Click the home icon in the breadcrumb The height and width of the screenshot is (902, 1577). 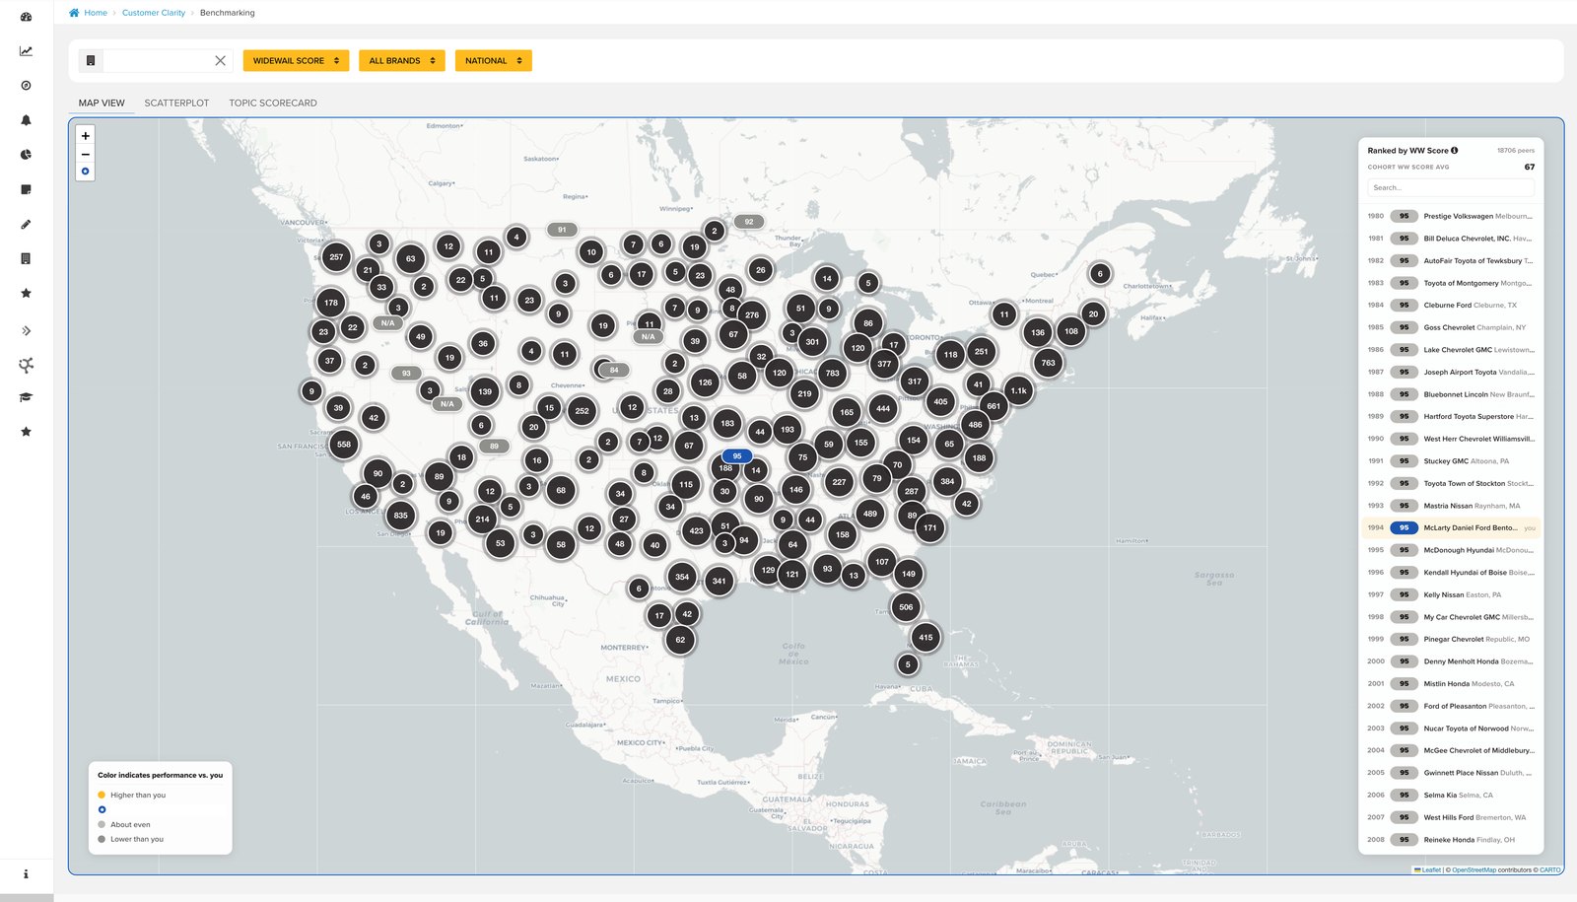[x=74, y=13]
